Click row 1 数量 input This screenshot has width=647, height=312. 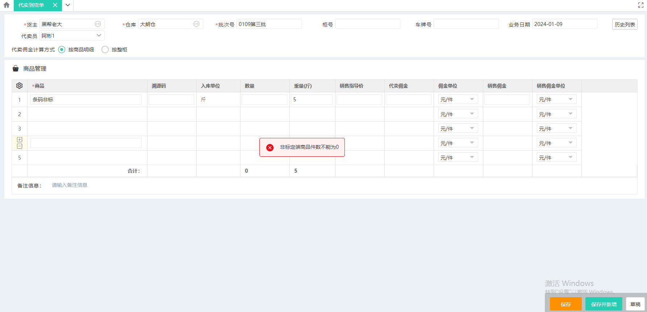click(x=264, y=100)
